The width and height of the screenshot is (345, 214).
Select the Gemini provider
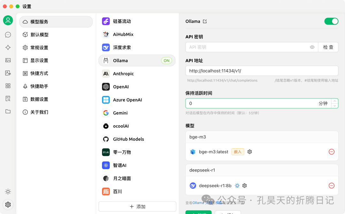pos(137,113)
